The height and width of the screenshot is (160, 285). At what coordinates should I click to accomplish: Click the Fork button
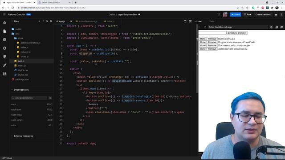(248, 15)
